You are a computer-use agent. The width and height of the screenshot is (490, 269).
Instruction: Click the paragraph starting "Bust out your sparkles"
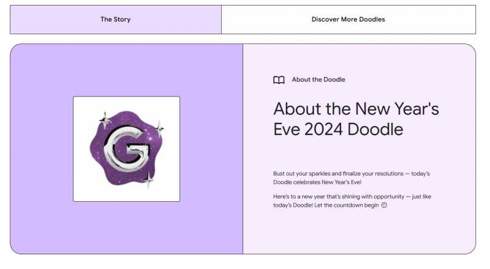351,178
